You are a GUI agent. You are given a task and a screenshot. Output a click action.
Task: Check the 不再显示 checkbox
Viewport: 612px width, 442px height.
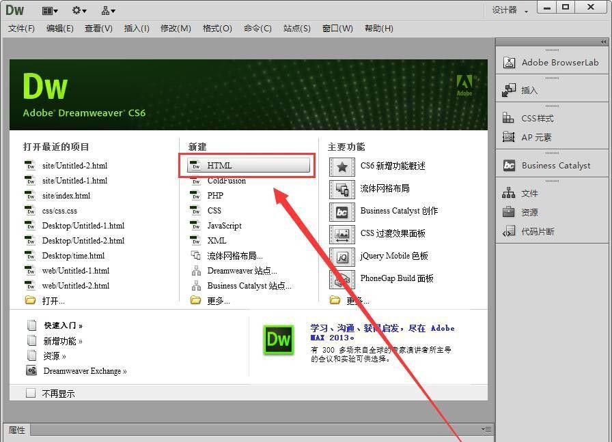[31, 393]
